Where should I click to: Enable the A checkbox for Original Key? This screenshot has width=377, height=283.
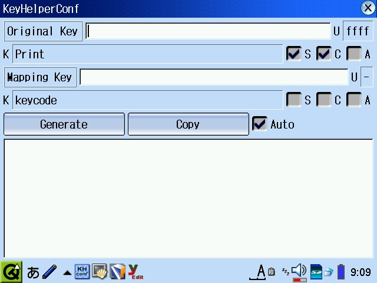[354, 54]
